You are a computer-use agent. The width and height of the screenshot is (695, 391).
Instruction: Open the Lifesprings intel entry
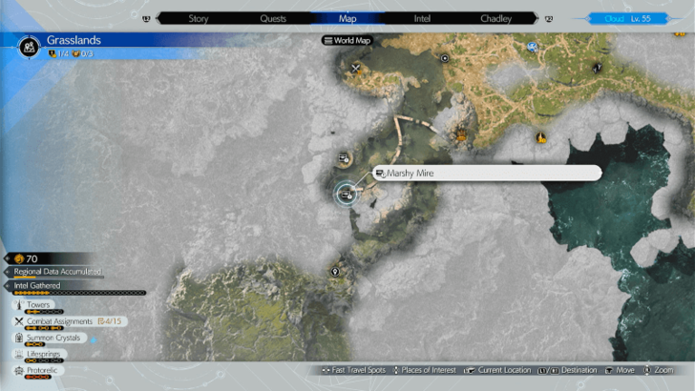(x=44, y=354)
